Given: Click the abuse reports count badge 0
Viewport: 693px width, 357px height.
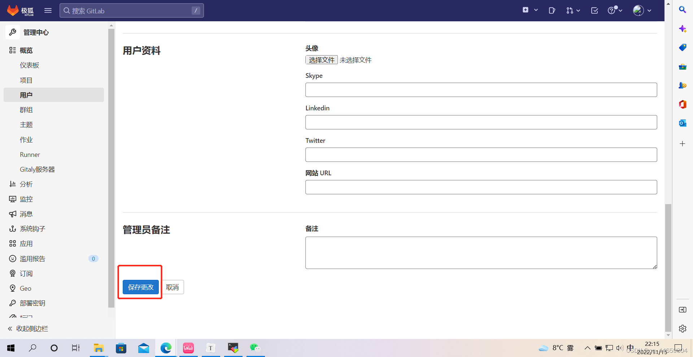Looking at the screenshot, I should click(x=93, y=259).
